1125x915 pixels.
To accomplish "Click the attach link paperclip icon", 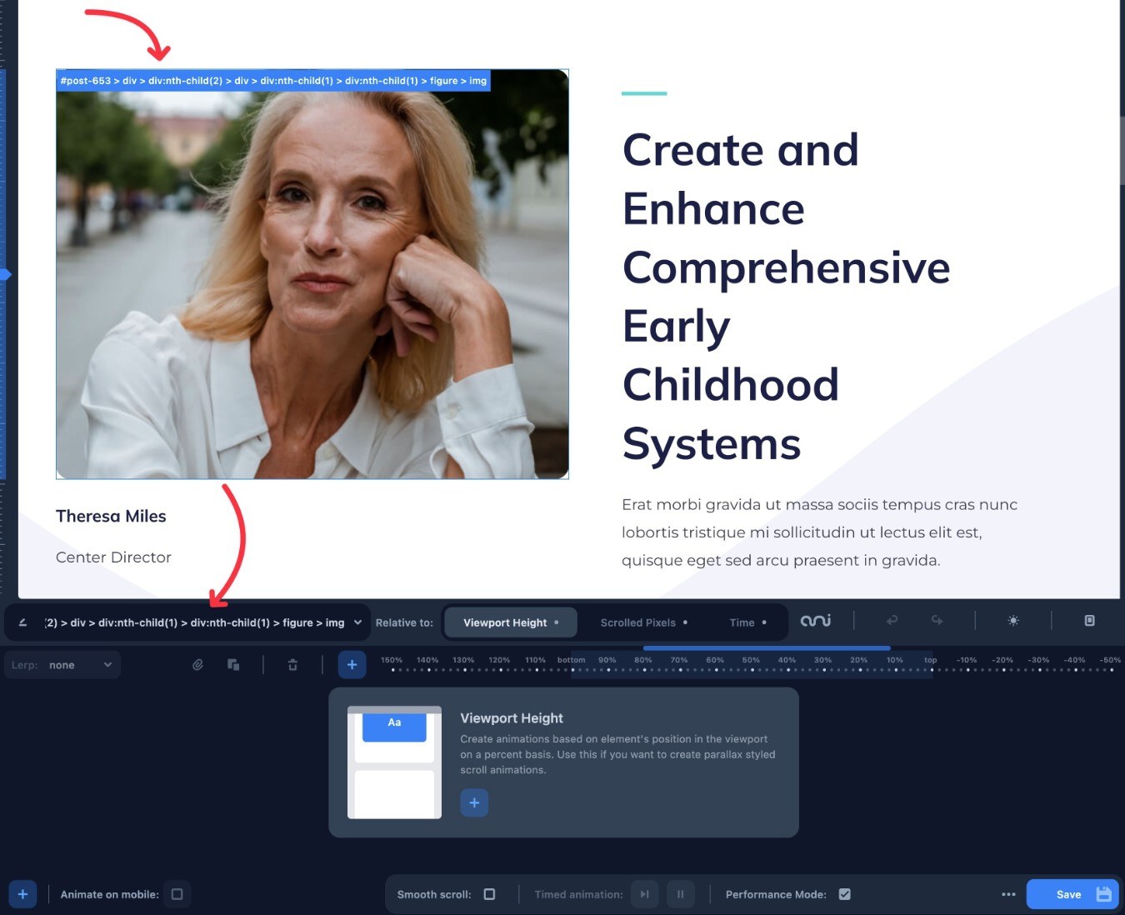I will click(x=197, y=665).
